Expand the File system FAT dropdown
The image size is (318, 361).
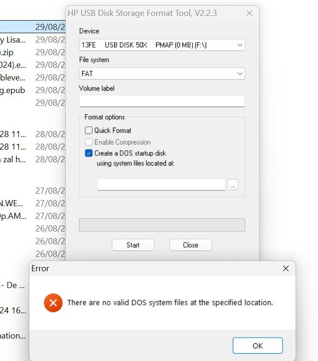[x=162, y=74]
